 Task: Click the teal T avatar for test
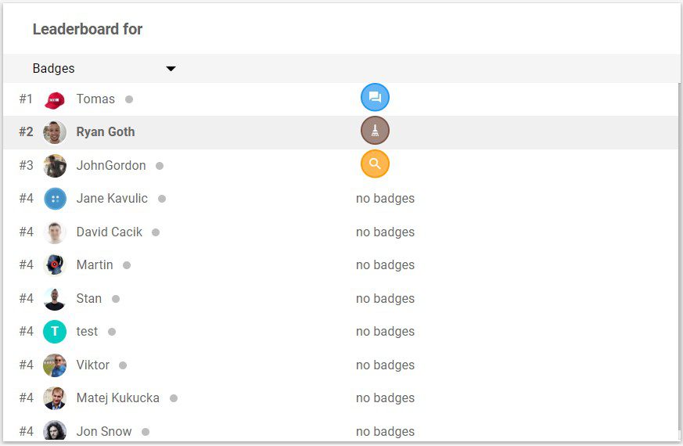click(x=55, y=332)
